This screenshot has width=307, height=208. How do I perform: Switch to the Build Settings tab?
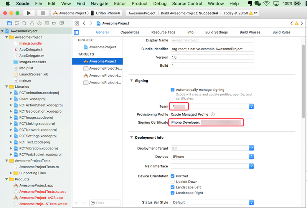tap(216, 32)
